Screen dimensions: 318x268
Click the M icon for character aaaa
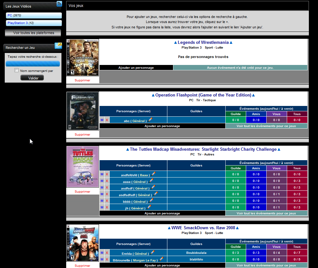coord(102,181)
